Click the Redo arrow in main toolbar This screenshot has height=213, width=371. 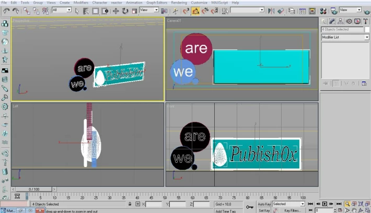[15, 11]
